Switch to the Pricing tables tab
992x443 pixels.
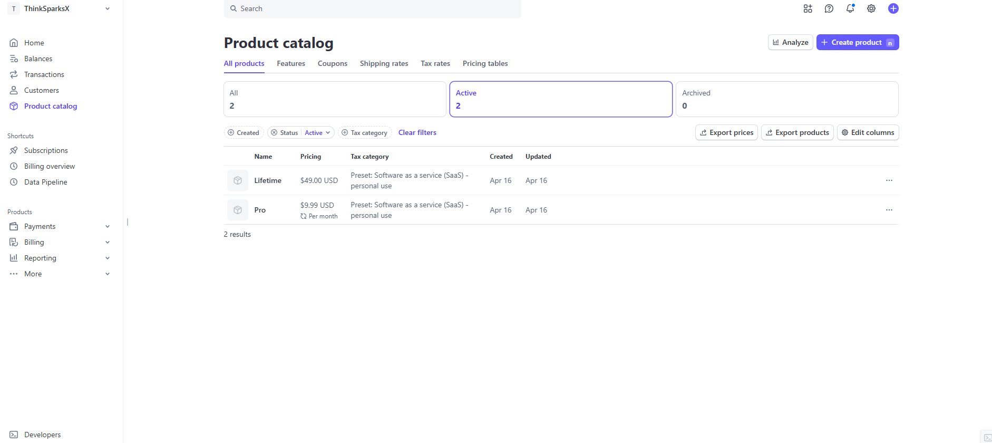(x=485, y=63)
